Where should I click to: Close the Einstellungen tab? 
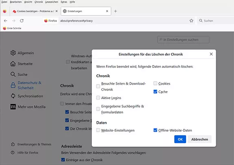pyautogui.click(x=107, y=11)
